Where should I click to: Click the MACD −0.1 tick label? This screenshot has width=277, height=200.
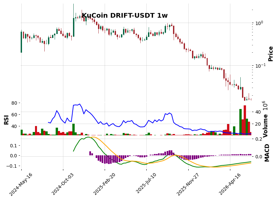click(12, 166)
